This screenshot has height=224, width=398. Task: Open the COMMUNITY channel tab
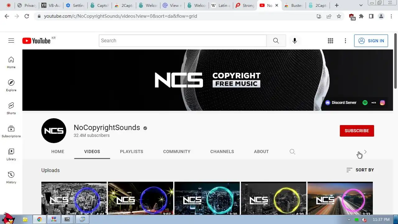click(177, 152)
